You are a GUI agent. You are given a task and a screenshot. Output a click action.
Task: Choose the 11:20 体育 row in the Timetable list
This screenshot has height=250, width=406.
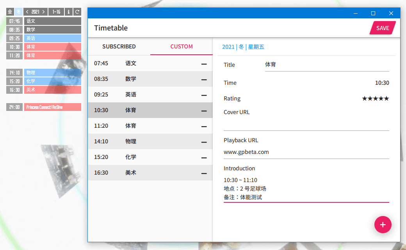150,126
